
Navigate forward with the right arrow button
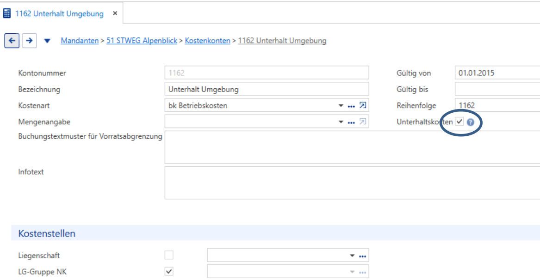(x=29, y=41)
